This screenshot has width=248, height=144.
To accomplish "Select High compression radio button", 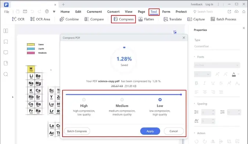I will click(x=84, y=100).
